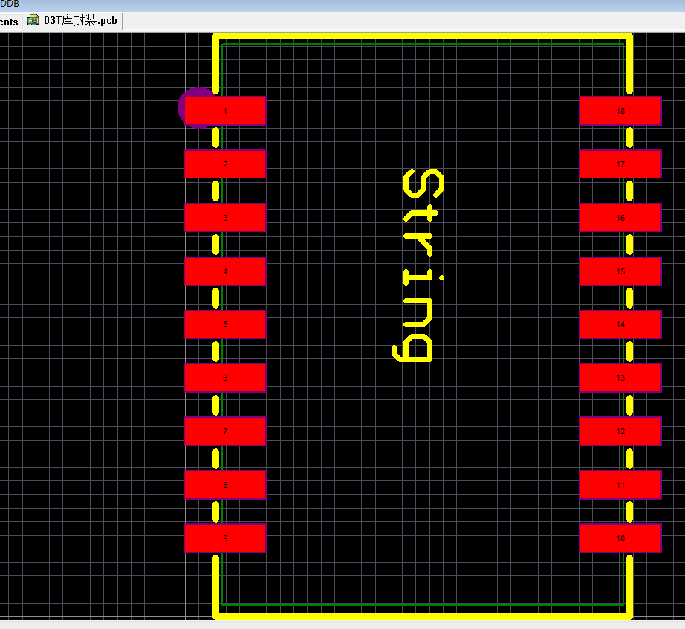The height and width of the screenshot is (629, 685).
Task: Click on pad 14 of the footprint
Action: [620, 324]
